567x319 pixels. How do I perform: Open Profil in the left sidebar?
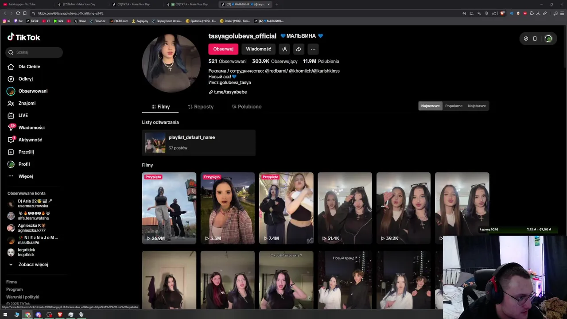point(19,164)
